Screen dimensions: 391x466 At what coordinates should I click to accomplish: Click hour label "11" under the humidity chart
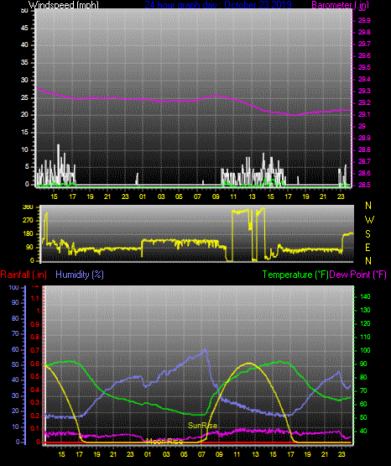[x=237, y=454]
